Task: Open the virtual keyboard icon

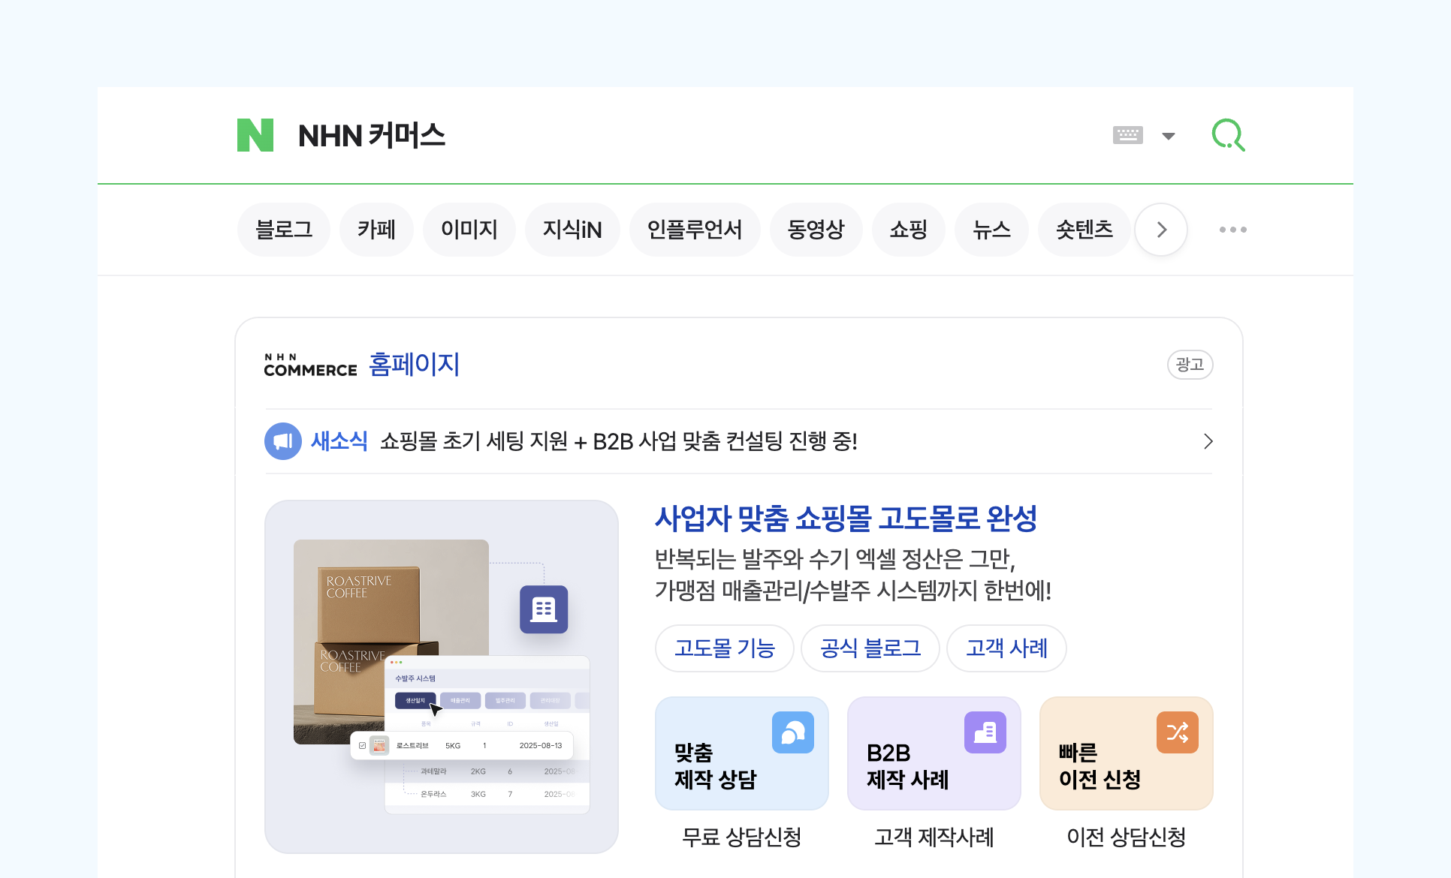Action: coord(1127,135)
